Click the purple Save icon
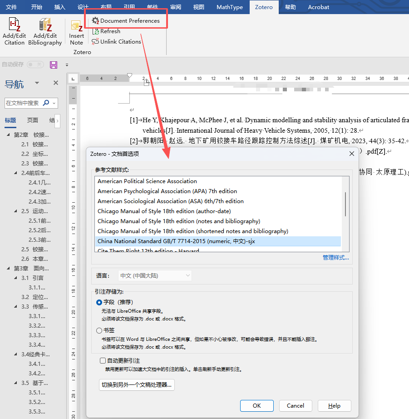The image size is (409, 419). 54,65
